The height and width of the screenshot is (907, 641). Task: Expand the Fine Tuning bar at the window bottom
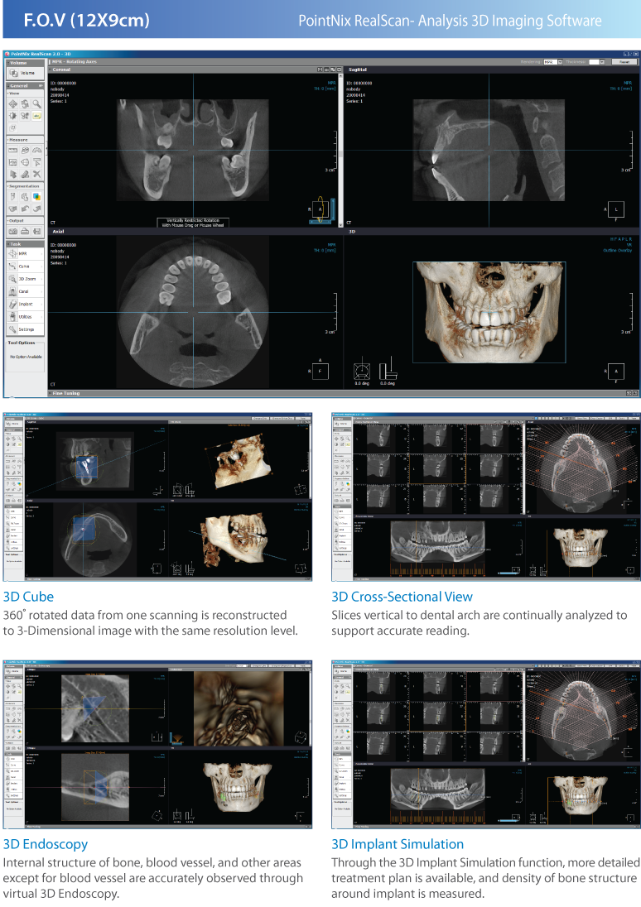click(343, 393)
